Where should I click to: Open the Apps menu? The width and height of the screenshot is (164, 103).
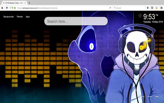click(28, 17)
